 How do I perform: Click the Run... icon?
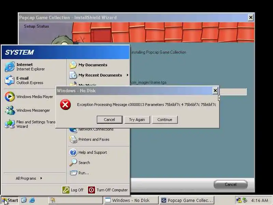tap(73, 173)
